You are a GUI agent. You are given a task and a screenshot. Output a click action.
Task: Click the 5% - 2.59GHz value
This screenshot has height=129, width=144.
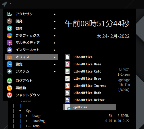click(x=119, y=116)
